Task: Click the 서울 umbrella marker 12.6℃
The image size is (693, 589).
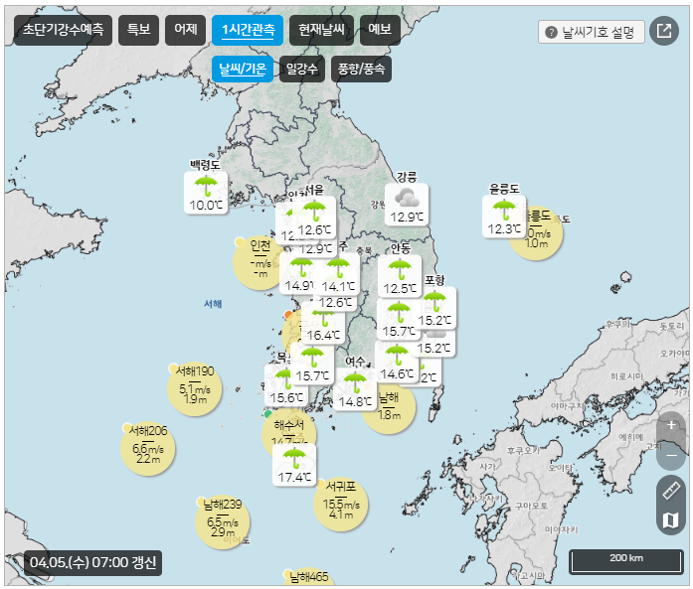Action: point(314,218)
